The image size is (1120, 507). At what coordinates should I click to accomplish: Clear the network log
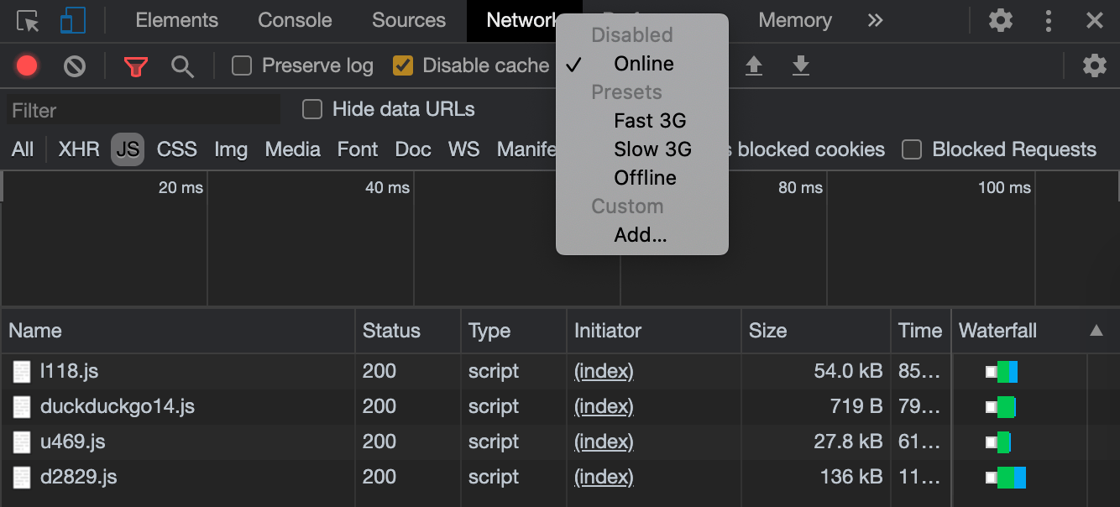(x=75, y=65)
